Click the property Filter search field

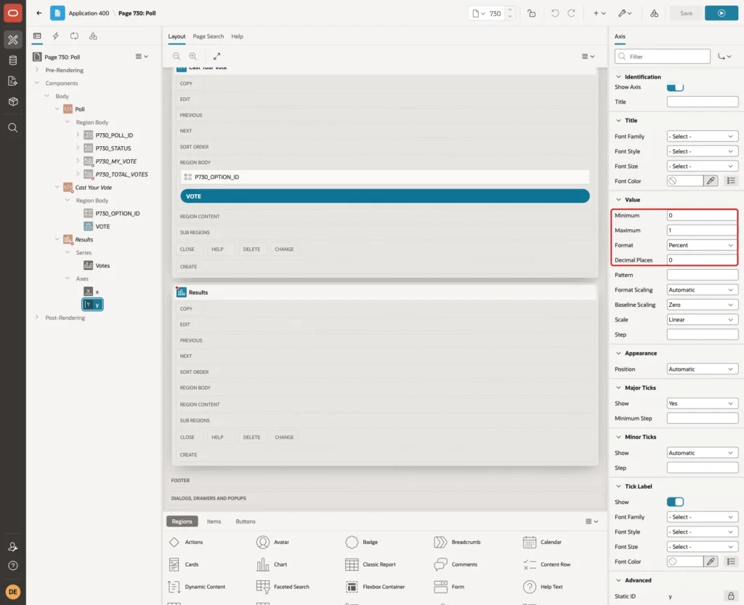663,57
